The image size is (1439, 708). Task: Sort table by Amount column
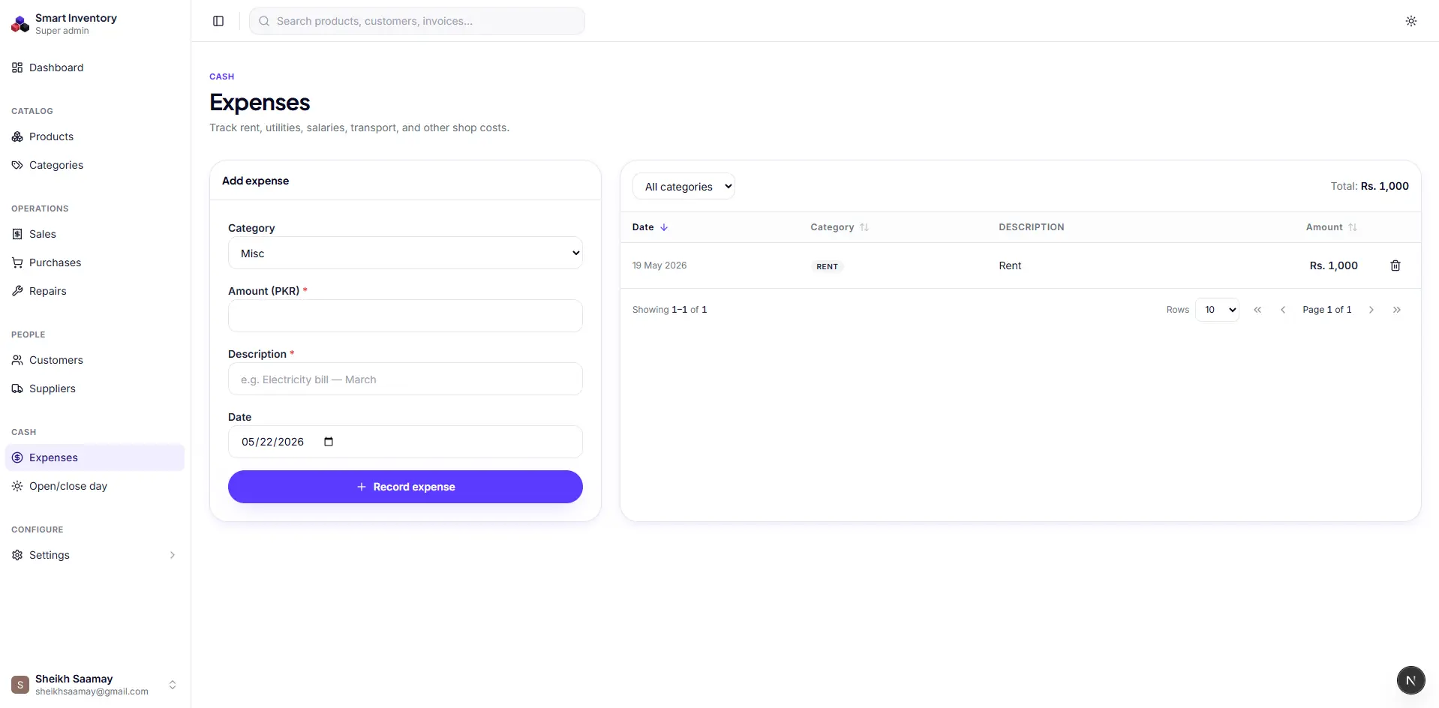pyautogui.click(x=1332, y=227)
